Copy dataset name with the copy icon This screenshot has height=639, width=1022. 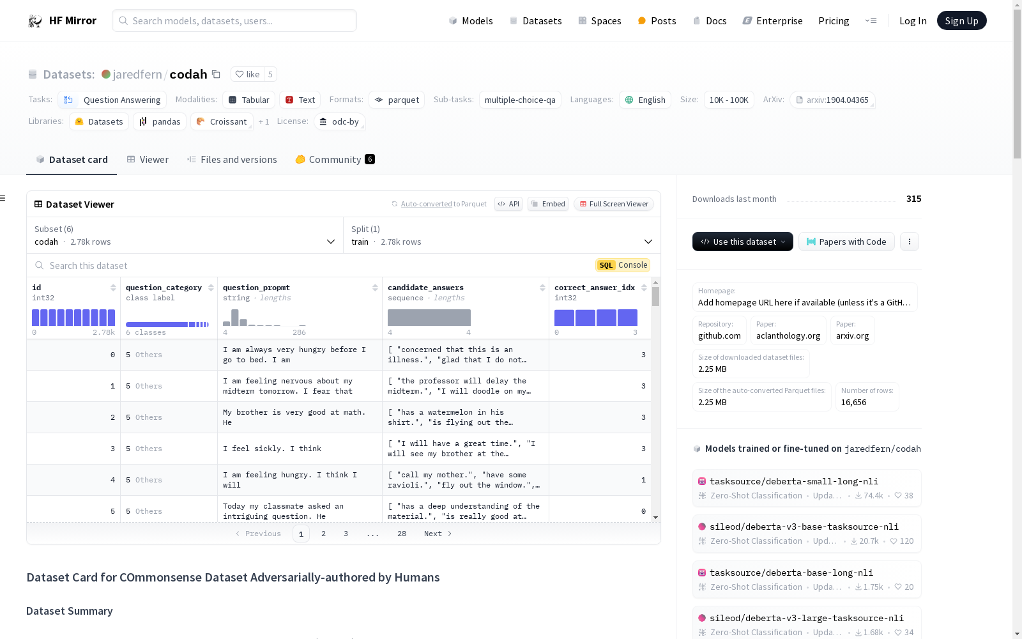[x=216, y=75]
